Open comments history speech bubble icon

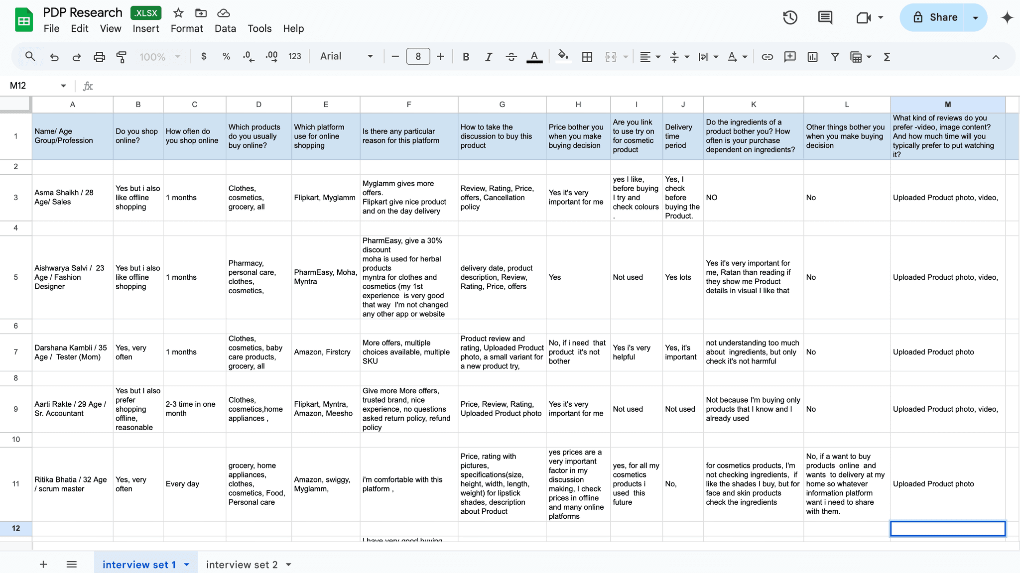(x=825, y=17)
